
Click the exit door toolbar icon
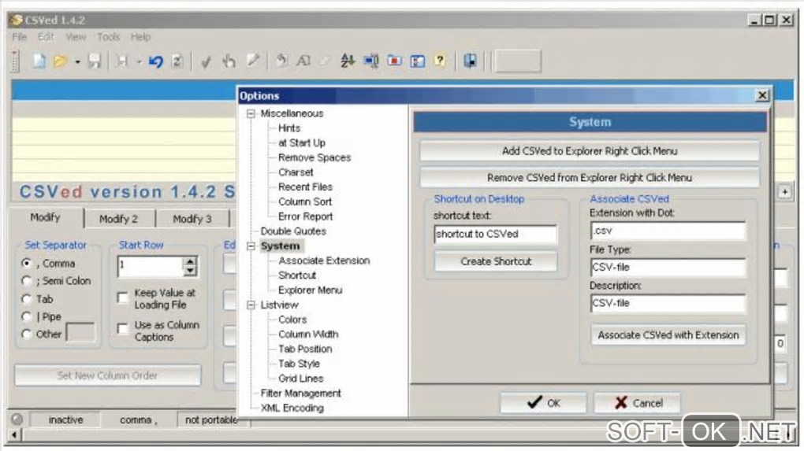click(470, 61)
